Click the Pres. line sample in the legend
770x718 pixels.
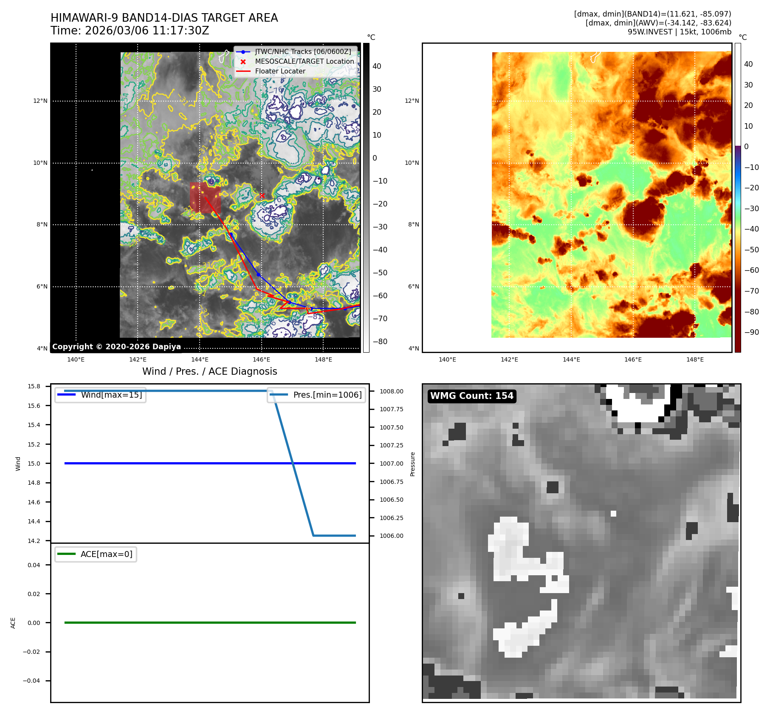pos(279,395)
